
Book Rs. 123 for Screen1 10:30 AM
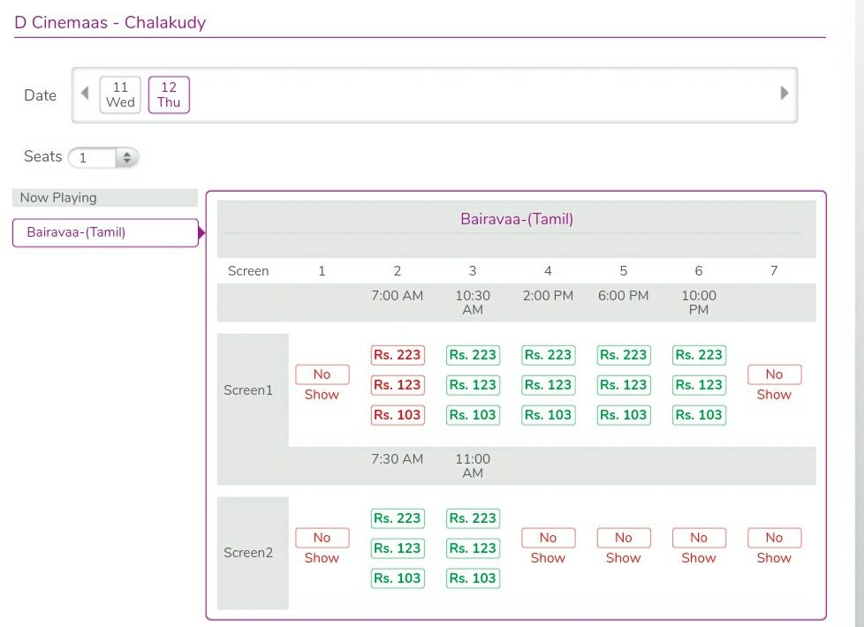tap(473, 384)
